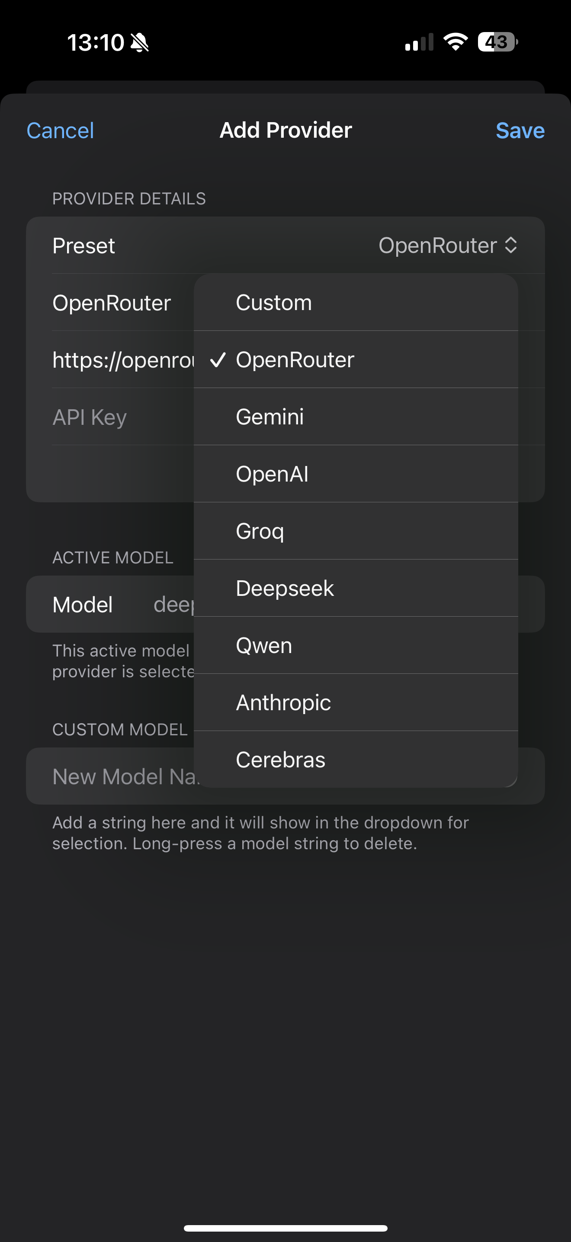The height and width of the screenshot is (1242, 571).
Task: Open the active Model selector row
Action: coord(110,604)
